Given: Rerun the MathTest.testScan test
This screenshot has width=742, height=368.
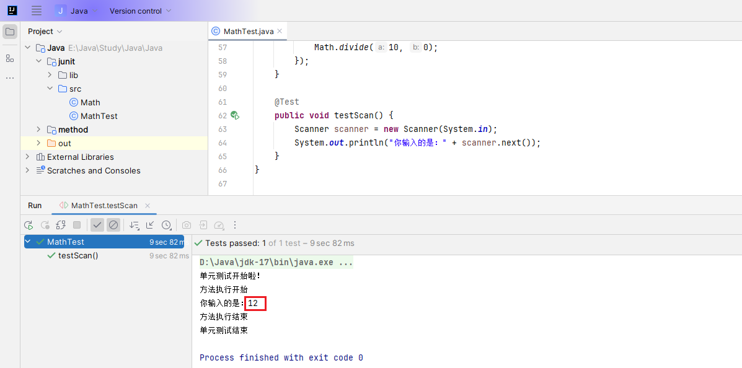Looking at the screenshot, I should 28,225.
